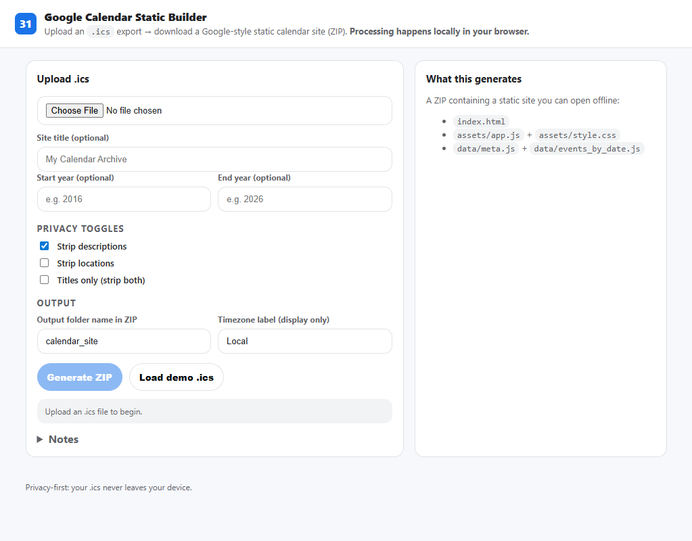
Task: Click the Notes disclosure triangle
Action: click(39, 439)
